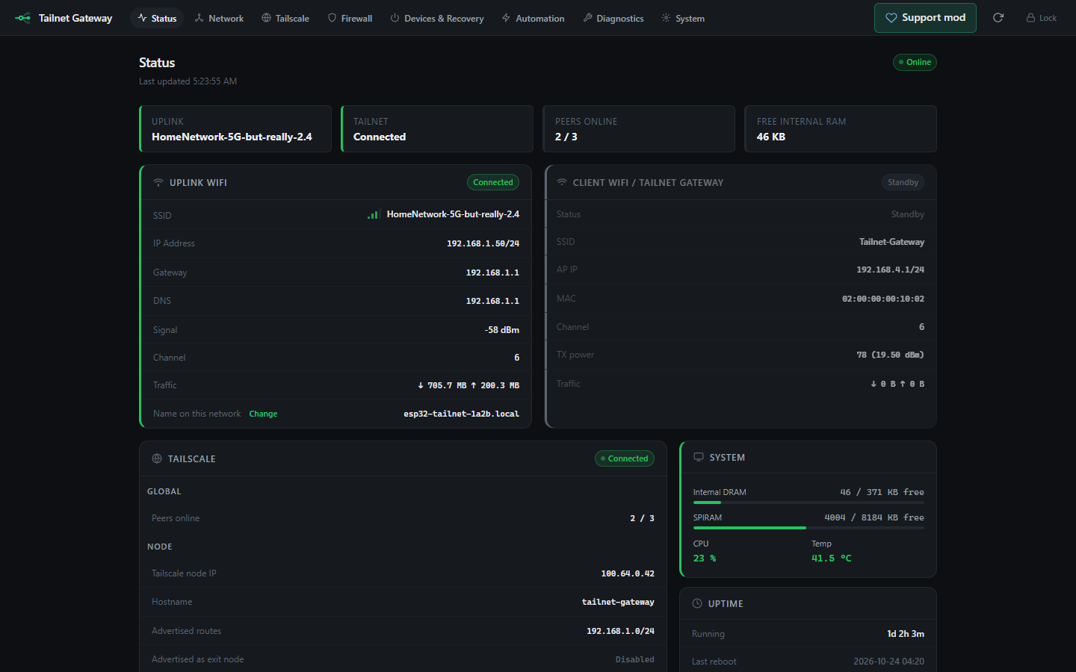1076x672 pixels.
Task: Click the Tailnet Gateway logo icon
Action: (23, 18)
